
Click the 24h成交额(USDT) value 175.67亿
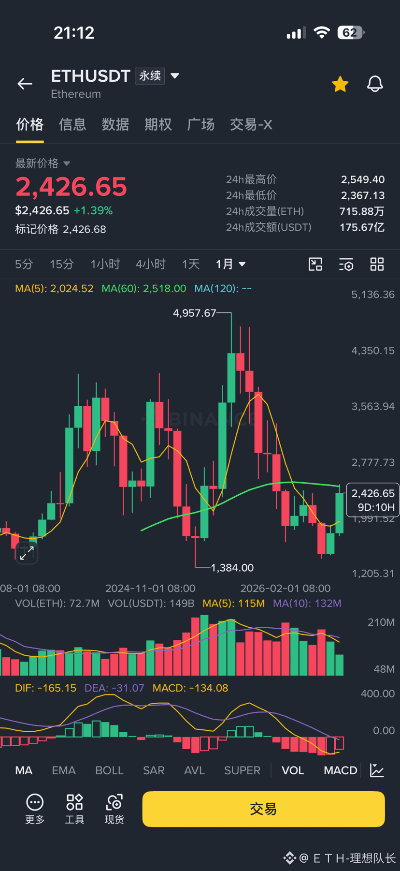362,227
